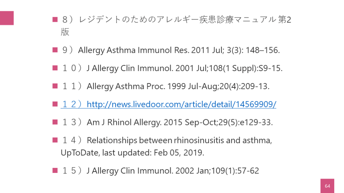Viewport: 344px width, 193px height.
Task: Click the pink rectangle at the slide's top-left
Action: pos(7,18)
